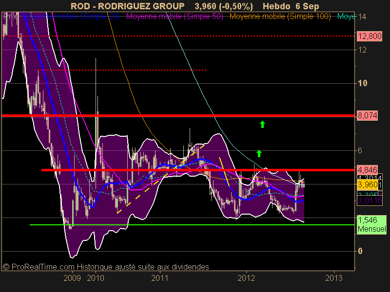Click the 2011 label on time axis

pos(160,278)
